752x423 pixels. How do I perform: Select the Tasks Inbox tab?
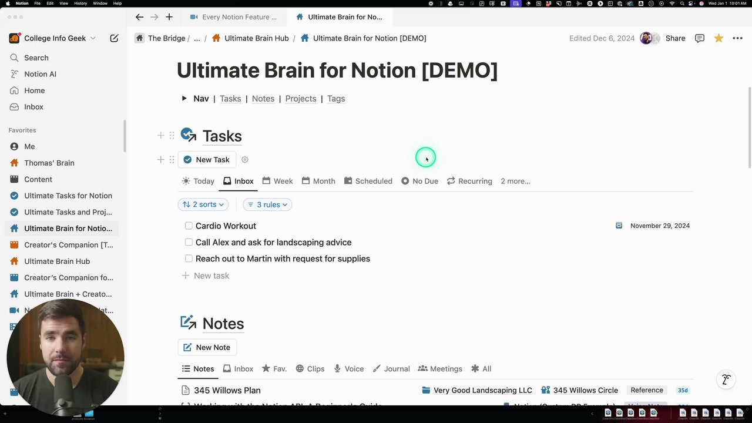pyautogui.click(x=238, y=181)
